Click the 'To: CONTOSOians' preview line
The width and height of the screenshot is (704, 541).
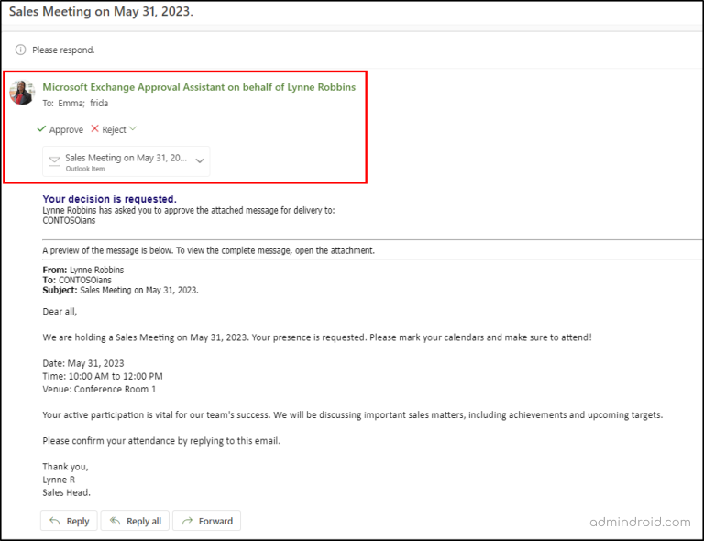[x=77, y=280]
